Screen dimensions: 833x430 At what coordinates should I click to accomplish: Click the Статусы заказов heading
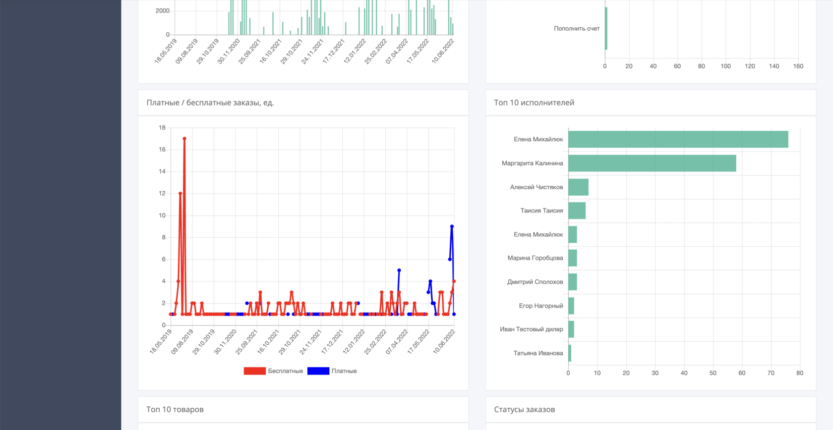525,410
